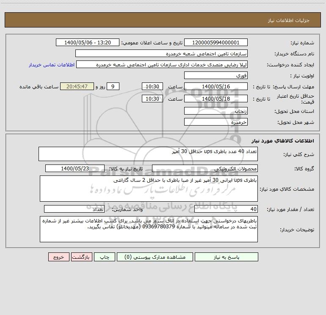Click the label واحد شمارش
This screenshot has height=315, width=326.
[x=127, y=210]
